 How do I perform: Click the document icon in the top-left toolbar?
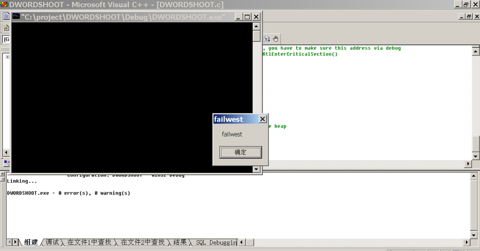coord(6,16)
